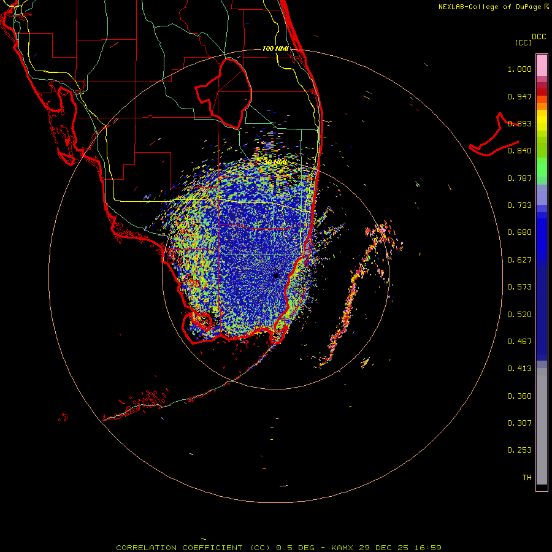Select the 1.000 color scale value
Screen dimensions: 552x552
point(519,69)
